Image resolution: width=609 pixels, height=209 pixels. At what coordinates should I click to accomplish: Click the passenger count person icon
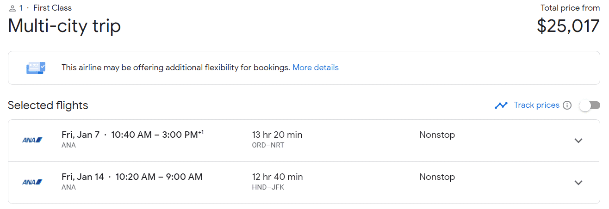tap(12, 8)
